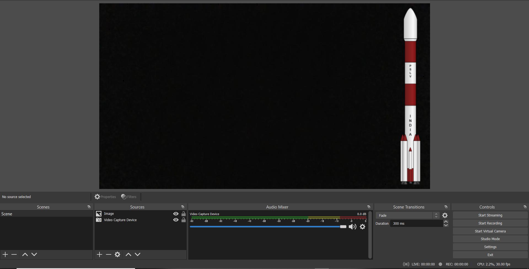The height and width of the screenshot is (269, 529).
Task: Click the CPU 2.2%, 30.00 fps status
Action: pos(494,264)
